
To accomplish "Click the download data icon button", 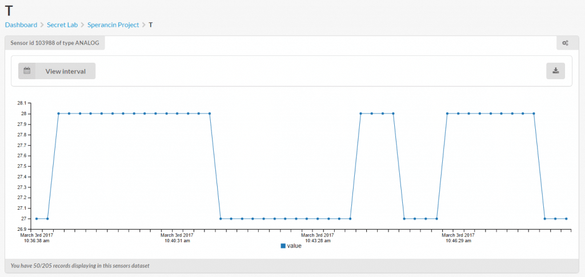I will (555, 71).
